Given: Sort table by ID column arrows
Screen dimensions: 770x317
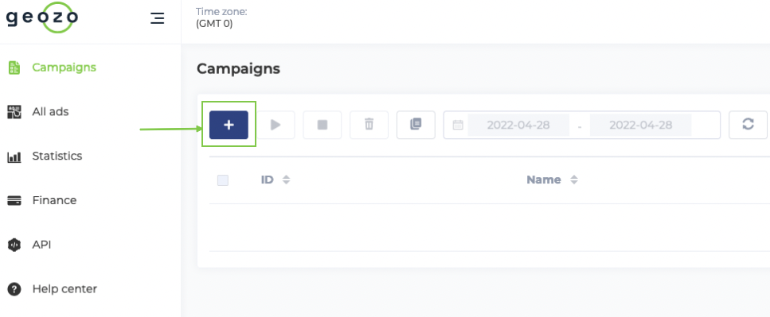Looking at the screenshot, I should [x=287, y=180].
